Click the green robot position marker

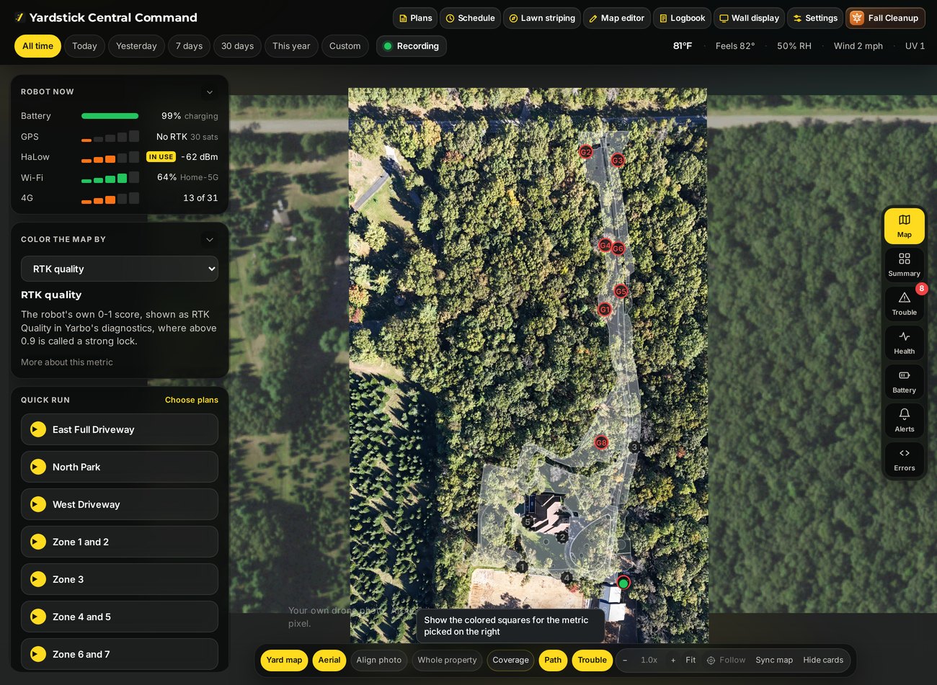pos(623,583)
